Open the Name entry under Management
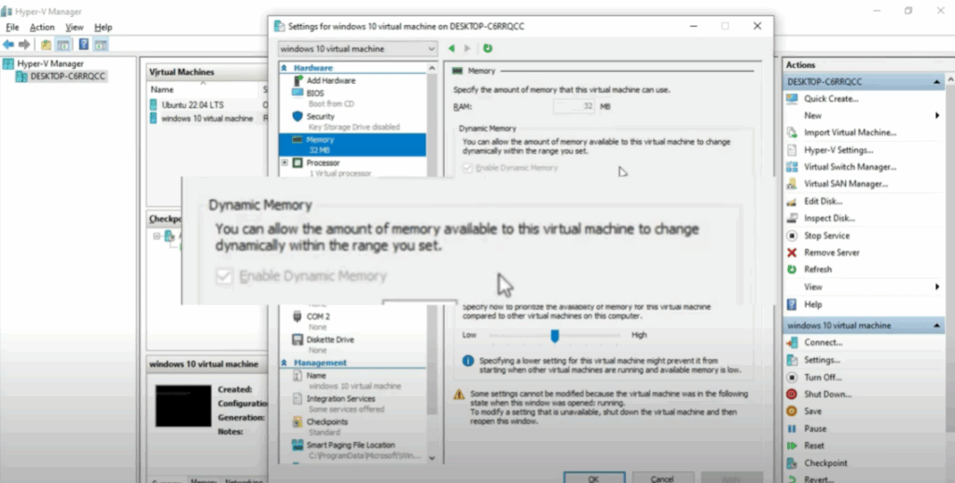The height and width of the screenshot is (483, 955). [316, 376]
